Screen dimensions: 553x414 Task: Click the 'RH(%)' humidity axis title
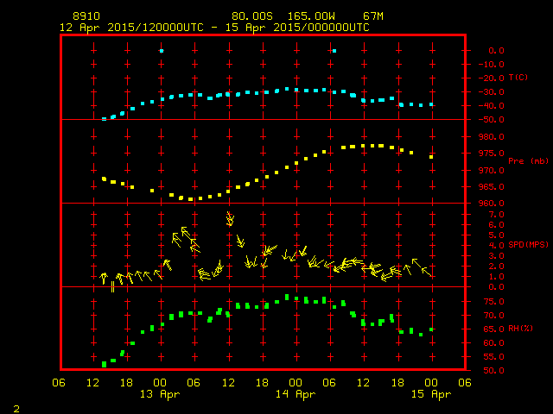click(x=520, y=328)
